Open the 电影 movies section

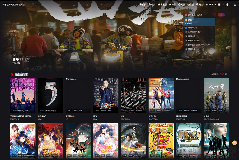[152, 5]
